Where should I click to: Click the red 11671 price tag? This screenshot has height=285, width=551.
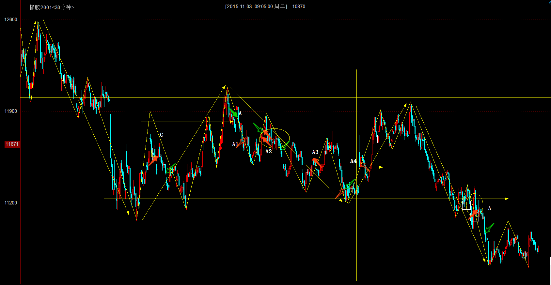click(x=12, y=144)
